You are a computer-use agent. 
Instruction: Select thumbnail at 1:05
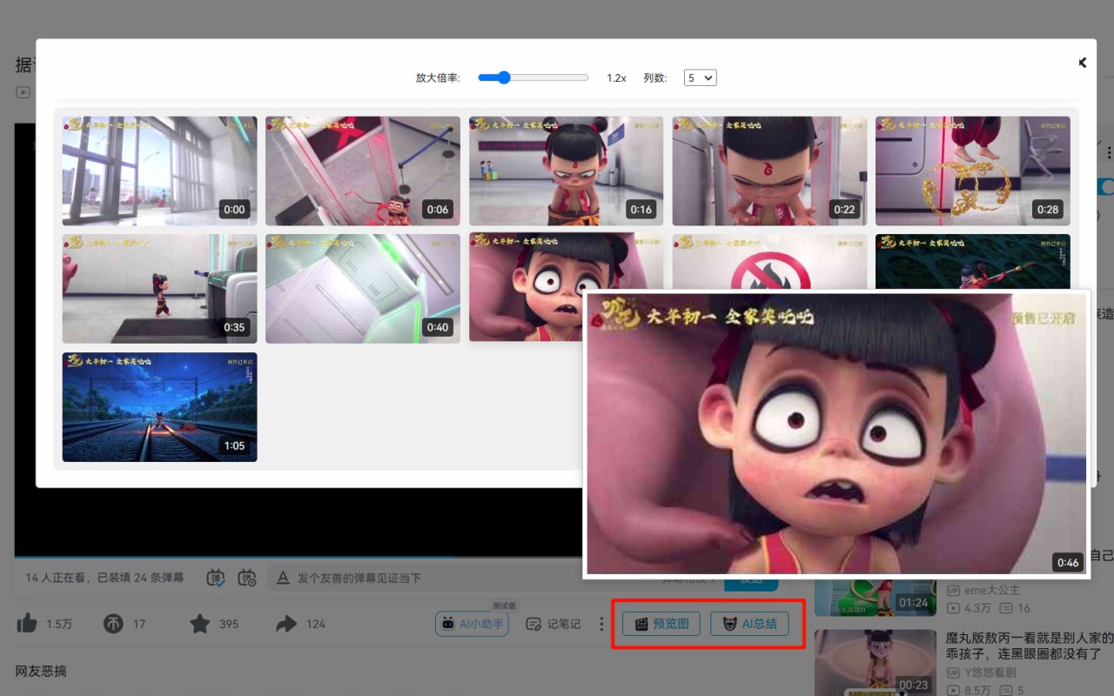[159, 406]
